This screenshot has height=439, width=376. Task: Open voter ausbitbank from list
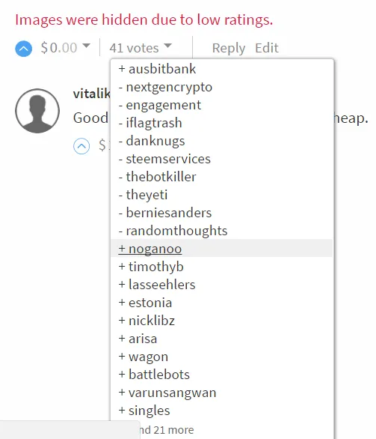[157, 69]
